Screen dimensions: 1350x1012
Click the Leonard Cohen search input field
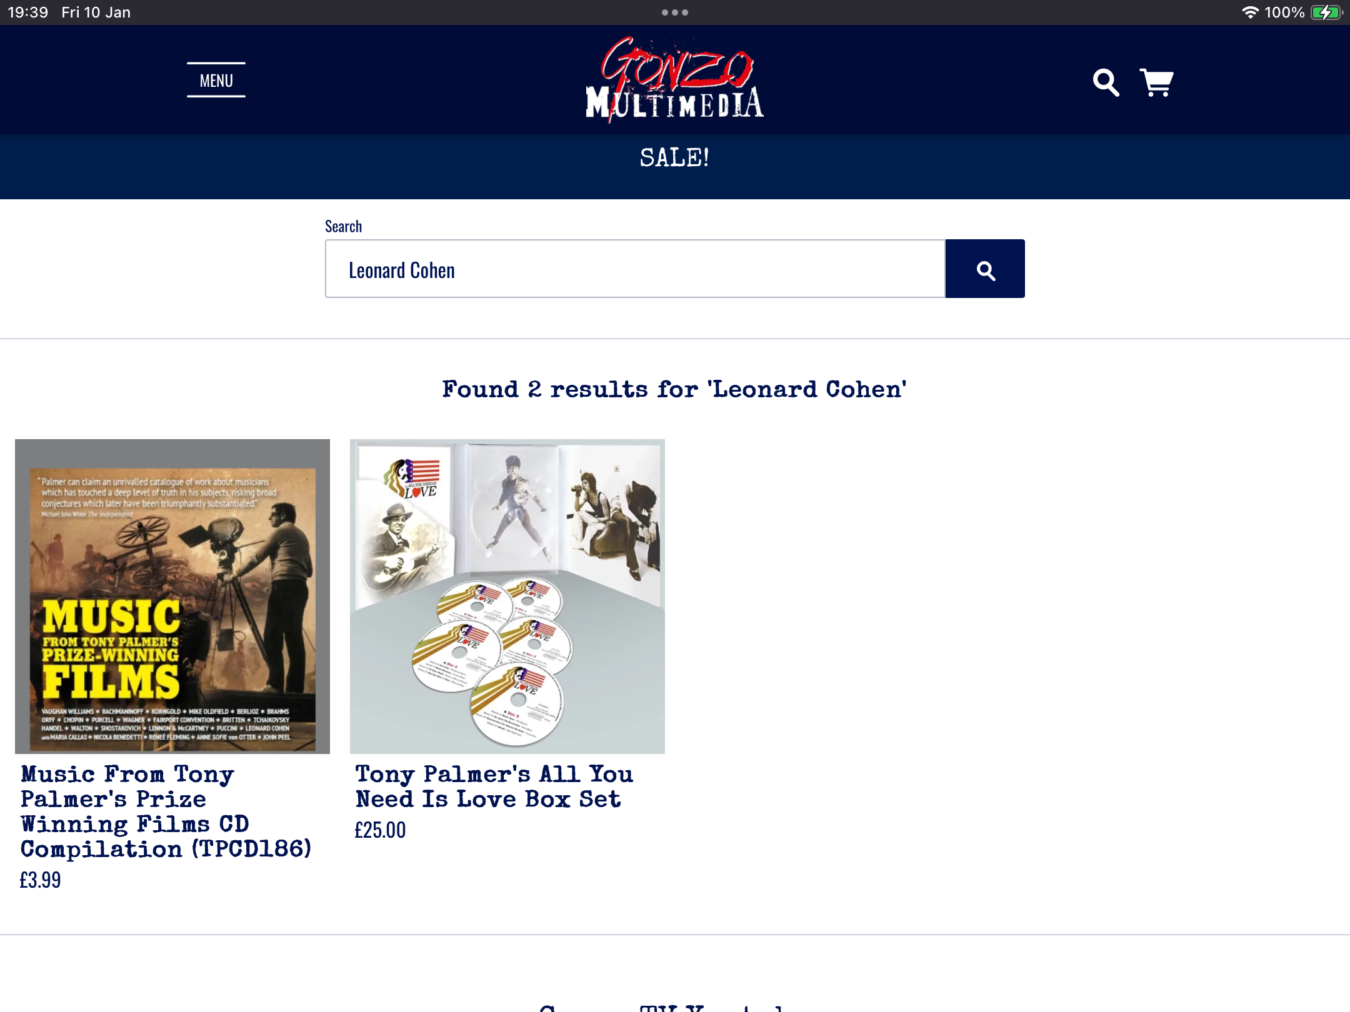pos(635,269)
